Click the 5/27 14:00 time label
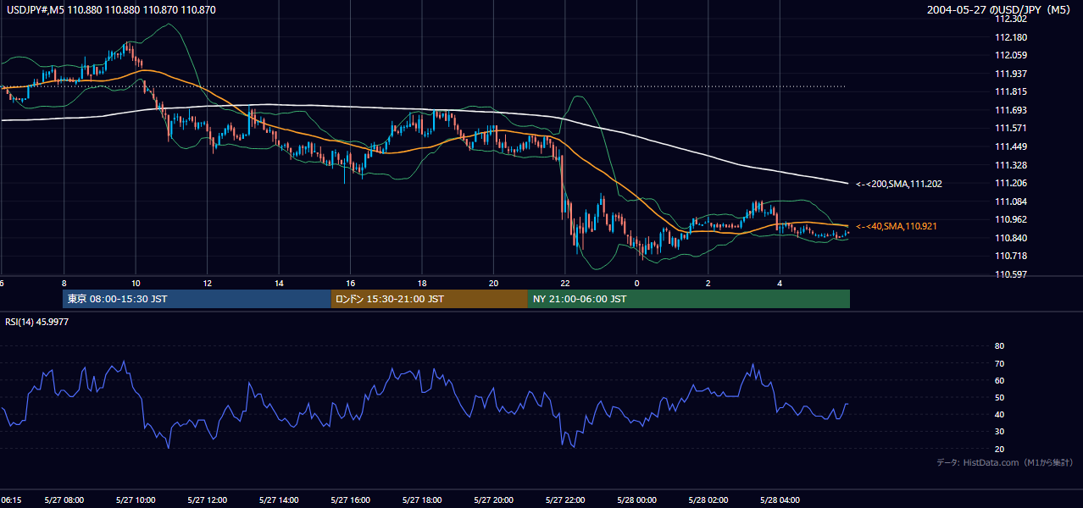Image resolution: width=1083 pixels, height=508 pixels. pos(279,500)
